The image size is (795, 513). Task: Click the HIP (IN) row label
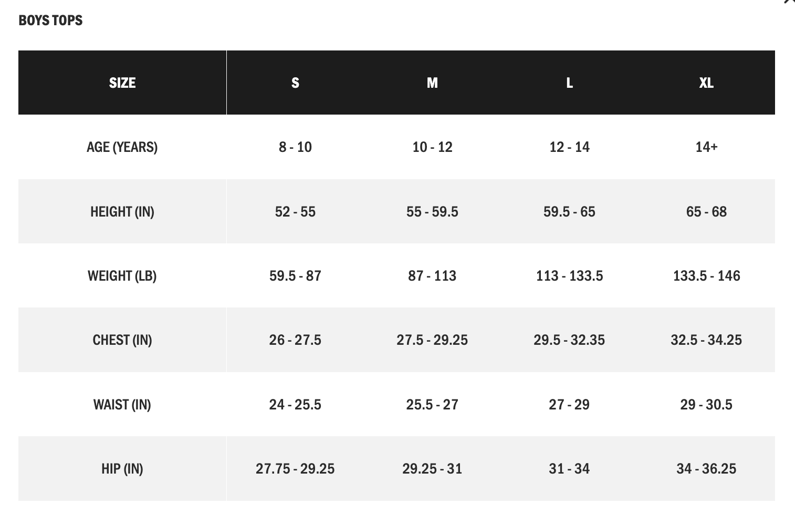(x=122, y=468)
